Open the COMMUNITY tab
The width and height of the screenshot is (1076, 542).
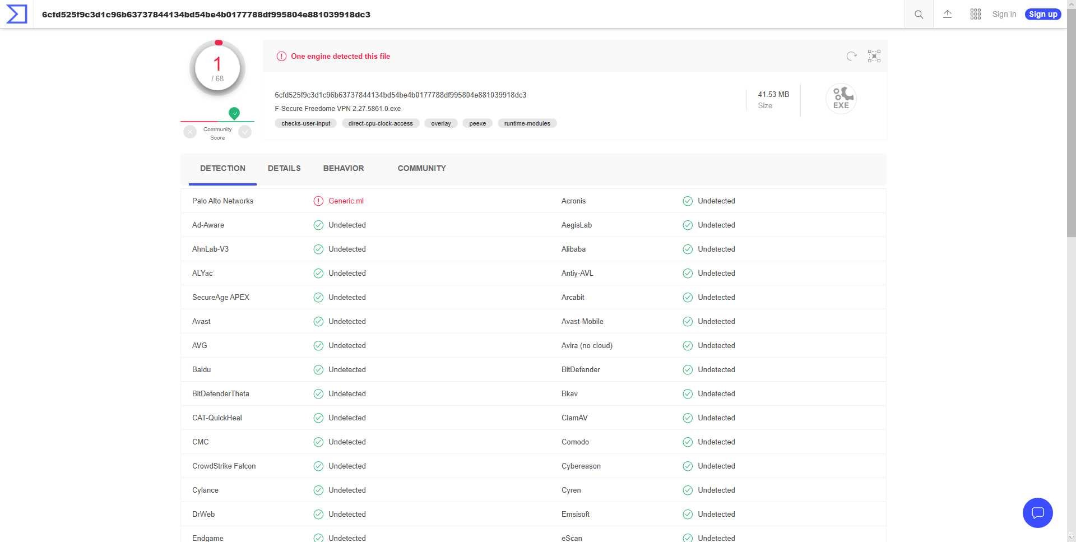422,168
